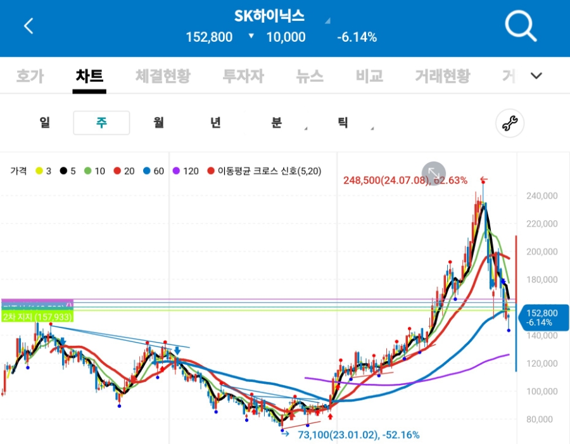570x444 pixels.
Task: Select the 일 daily chart period
Action: (x=45, y=122)
